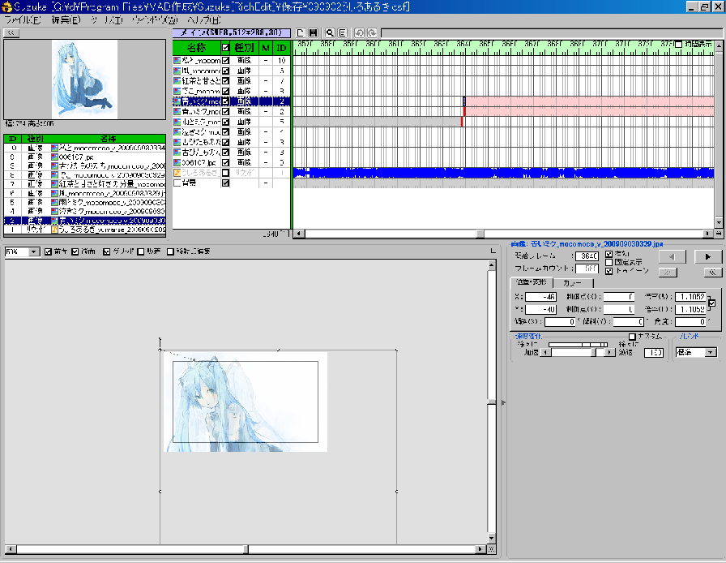Click the blue audio waveform track in the timeline
Screen dimensions: 726x563
click(x=503, y=173)
